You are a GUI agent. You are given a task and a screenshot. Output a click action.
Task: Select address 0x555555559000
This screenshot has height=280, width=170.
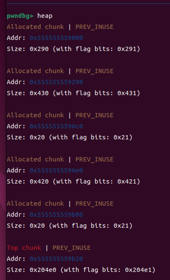pyautogui.click(x=56, y=38)
